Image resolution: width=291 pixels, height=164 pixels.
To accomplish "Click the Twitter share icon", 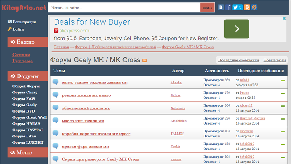I will [x=237, y=7].
